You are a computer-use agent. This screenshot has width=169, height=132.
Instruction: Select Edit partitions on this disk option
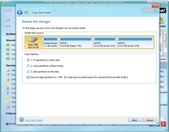(x=28, y=72)
